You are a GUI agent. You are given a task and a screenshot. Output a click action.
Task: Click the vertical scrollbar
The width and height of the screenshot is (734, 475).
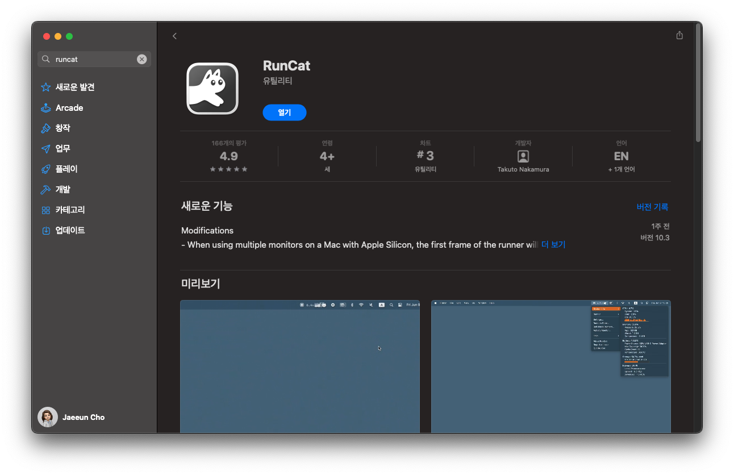click(698, 84)
